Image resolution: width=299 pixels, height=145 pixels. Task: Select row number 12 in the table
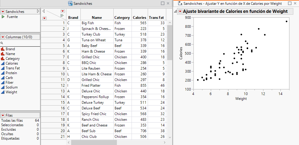(x=54, y=86)
